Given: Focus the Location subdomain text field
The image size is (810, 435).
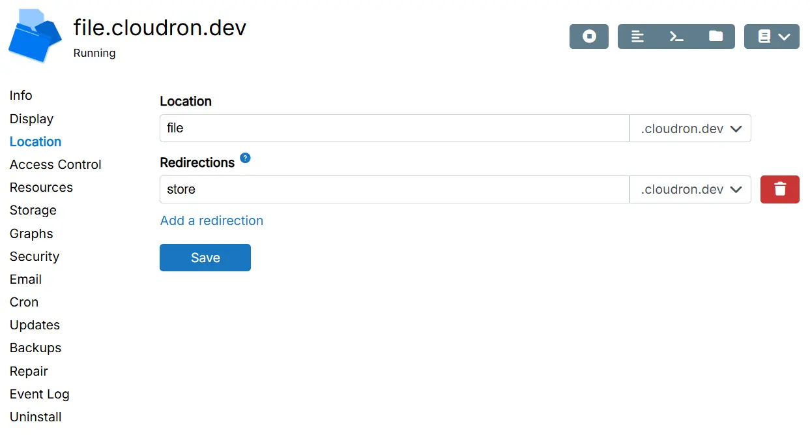Looking at the screenshot, I should point(394,128).
